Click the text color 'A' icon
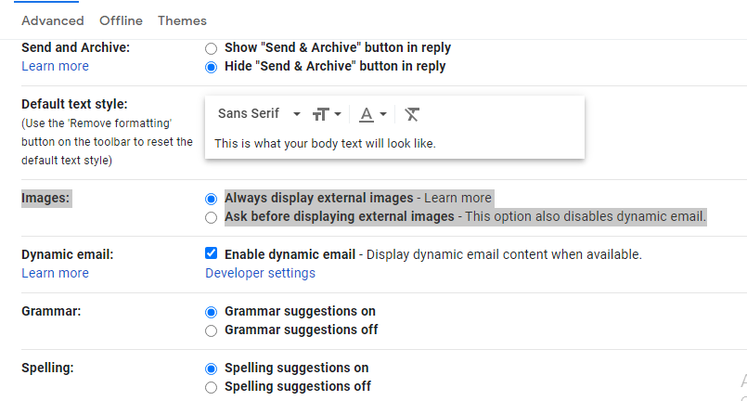 click(x=367, y=114)
